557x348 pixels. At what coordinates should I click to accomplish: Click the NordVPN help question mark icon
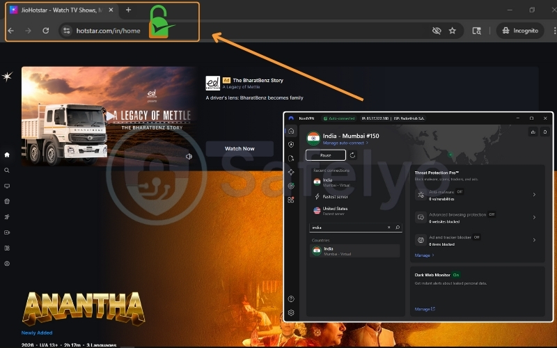291,299
